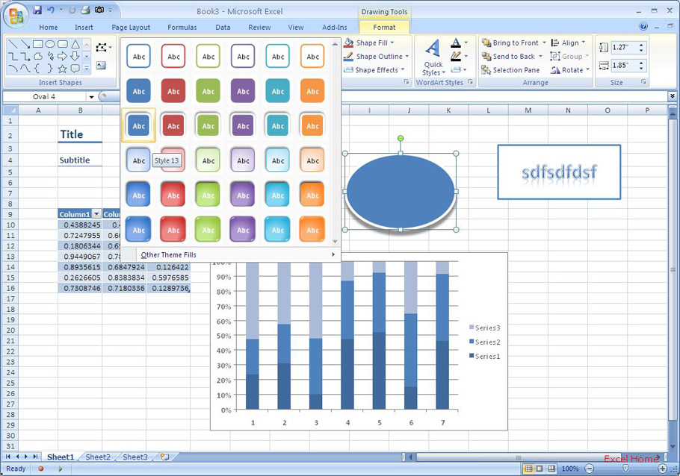Click the Shape Effects icon
Image resolution: width=680 pixels, height=476 pixels.
click(348, 70)
